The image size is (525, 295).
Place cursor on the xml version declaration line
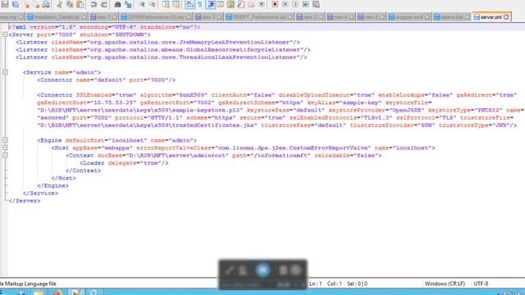(104, 27)
